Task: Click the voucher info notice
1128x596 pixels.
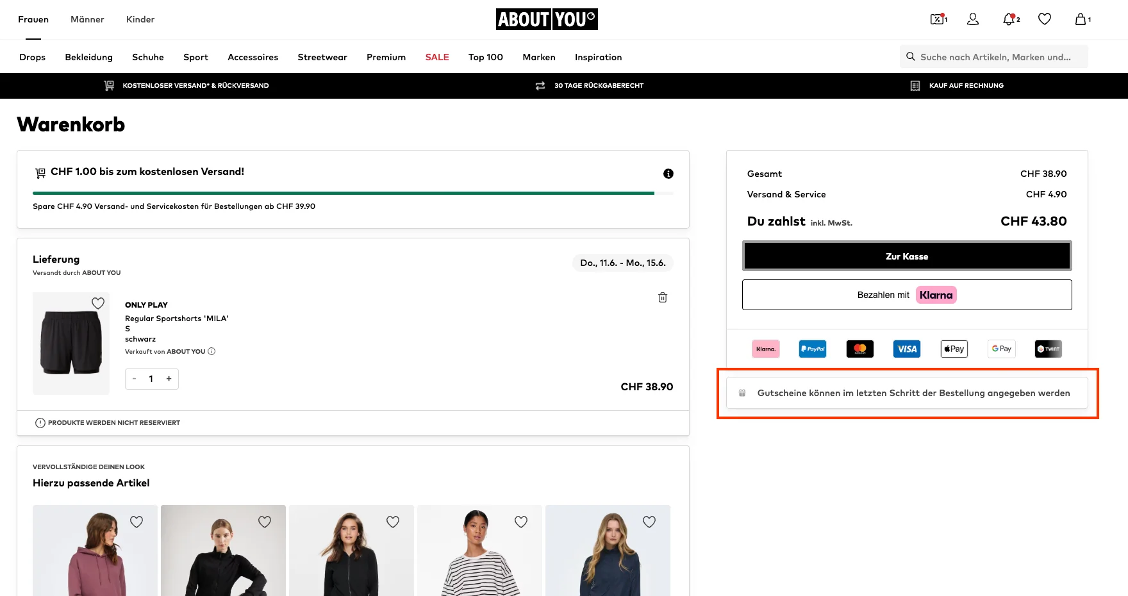Action: (x=907, y=393)
